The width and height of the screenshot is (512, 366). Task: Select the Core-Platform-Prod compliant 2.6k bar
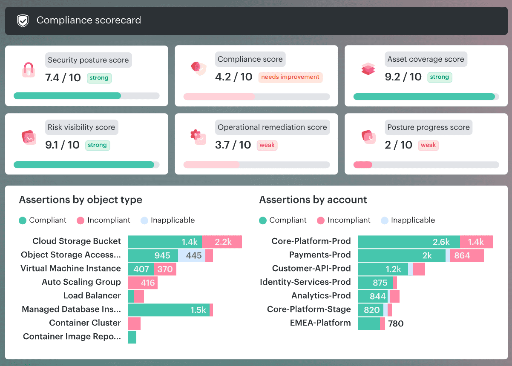408,242
